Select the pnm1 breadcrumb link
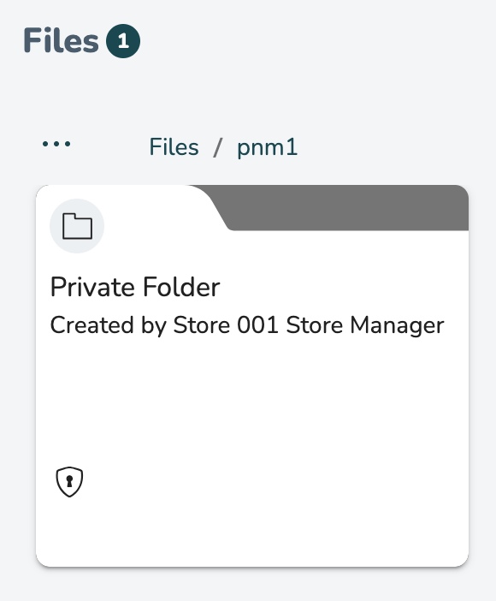 (x=267, y=147)
